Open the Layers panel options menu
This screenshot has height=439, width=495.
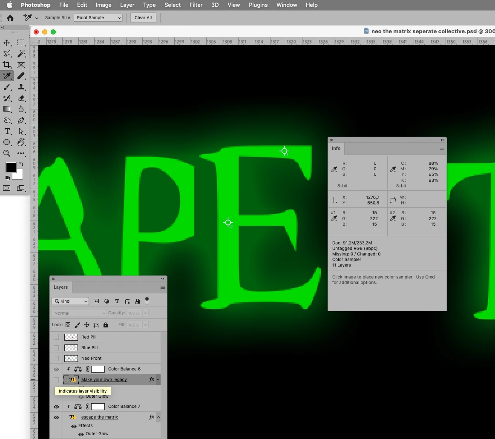pyautogui.click(x=163, y=287)
